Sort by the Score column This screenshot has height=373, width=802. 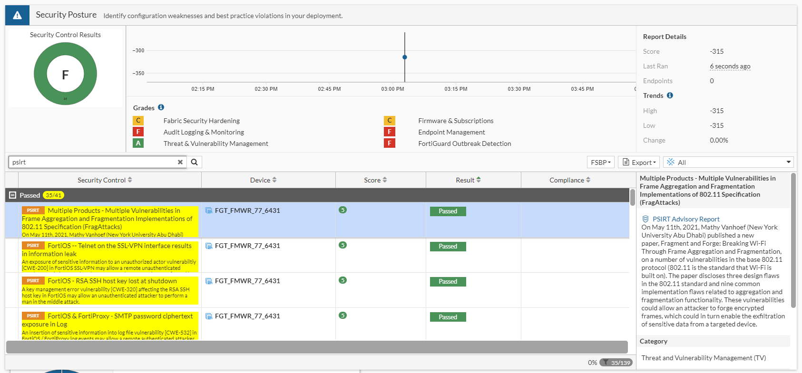[375, 180]
